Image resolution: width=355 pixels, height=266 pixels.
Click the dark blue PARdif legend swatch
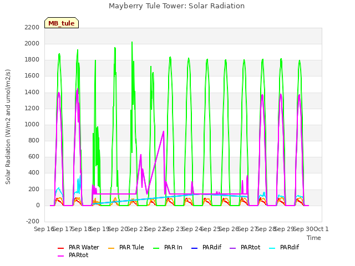coord(195,248)
